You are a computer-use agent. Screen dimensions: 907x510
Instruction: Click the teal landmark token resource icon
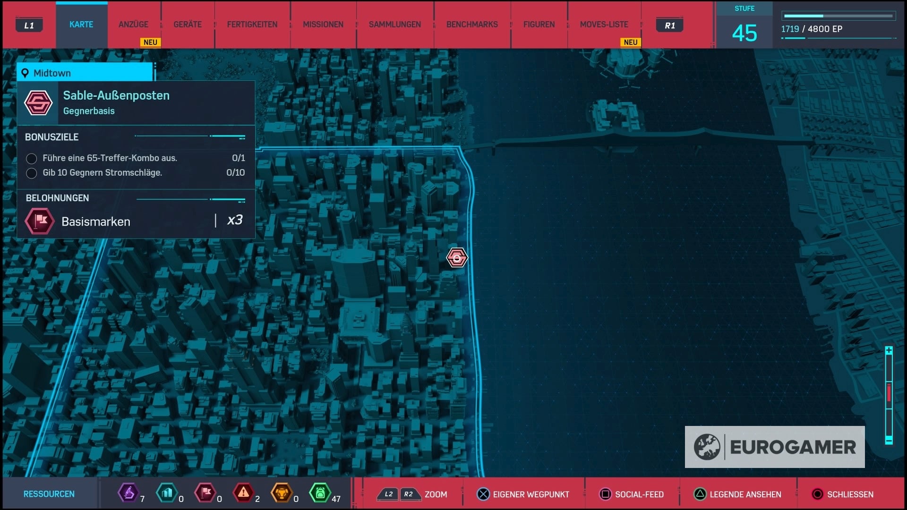pos(167,493)
